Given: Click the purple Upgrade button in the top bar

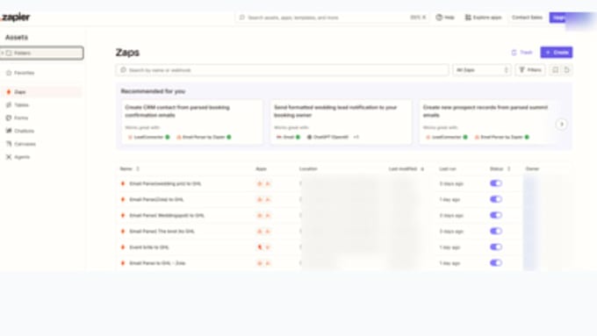Looking at the screenshot, I should click(x=558, y=18).
